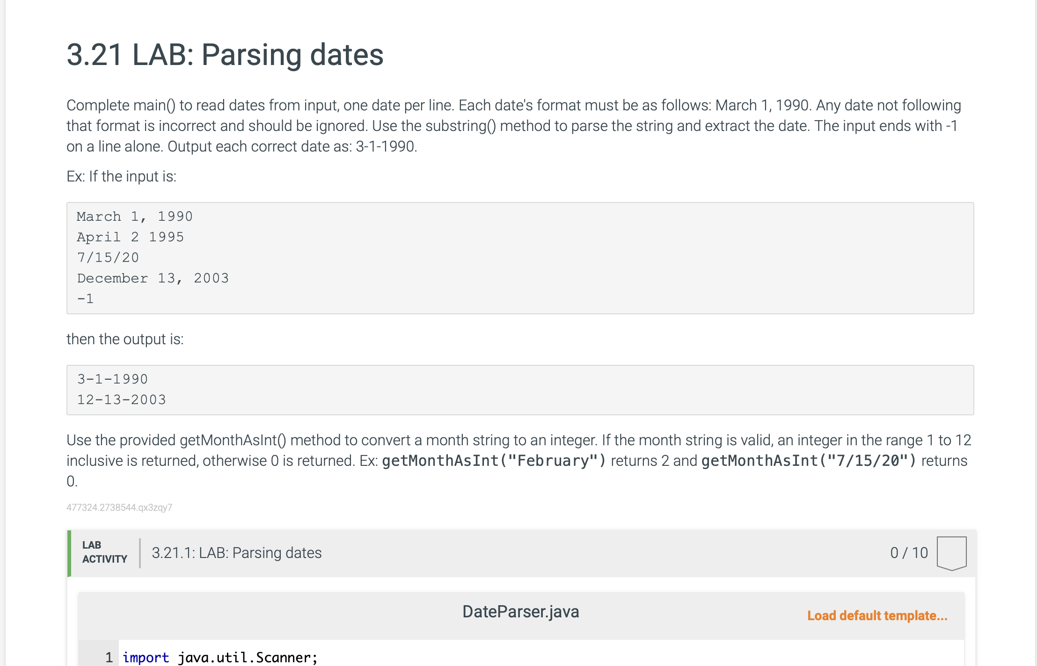Click the 12-13-2003 sample output line
The width and height of the screenshot is (1037, 666).
pos(121,400)
